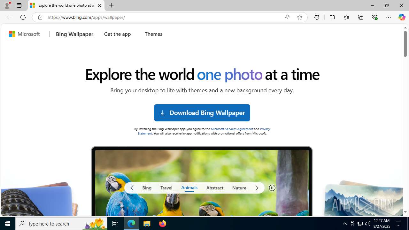Toggle Split screen view
Image resolution: width=409 pixels, height=230 pixels.
(x=332, y=17)
